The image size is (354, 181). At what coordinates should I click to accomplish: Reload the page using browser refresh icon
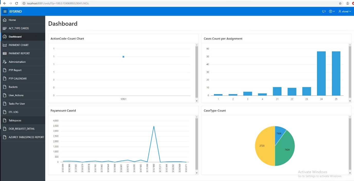tap(17, 3)
